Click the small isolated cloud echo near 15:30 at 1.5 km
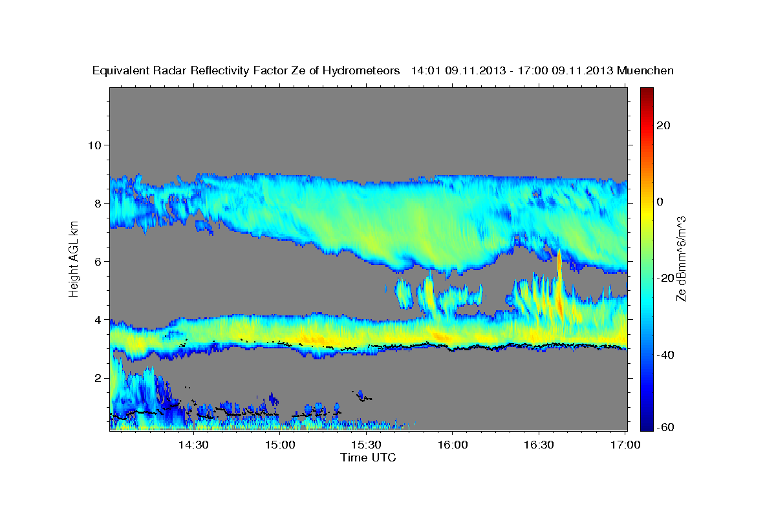Viewport: 776px width, 517px height. click(x=361, y=395)
